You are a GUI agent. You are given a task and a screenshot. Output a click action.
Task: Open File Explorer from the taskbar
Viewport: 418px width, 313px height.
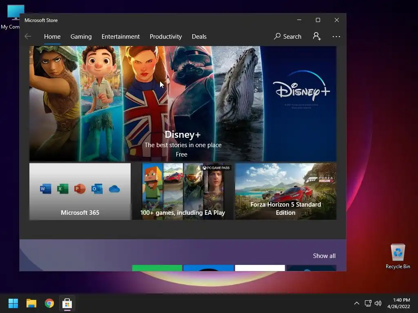click(x=31, y=303)
